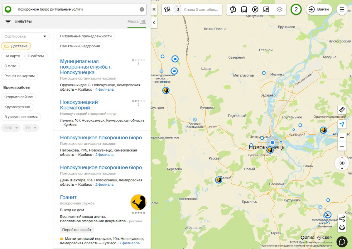Click the Перейти на сайт button
The height and width of the screenshot is (249, 352).
click(77, 230)
